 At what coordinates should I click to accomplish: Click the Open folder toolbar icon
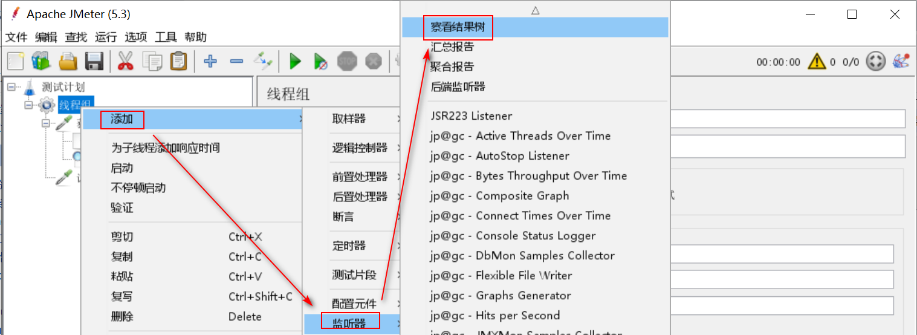(x=68, y=61)
